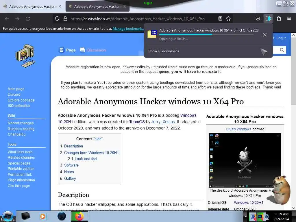This screenshot has width=296, height=222.
Task: Open Permanent link
Action: 20,175
